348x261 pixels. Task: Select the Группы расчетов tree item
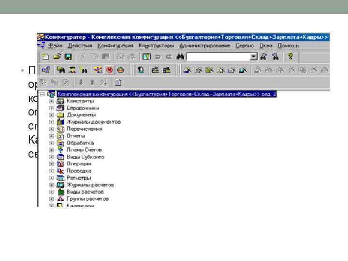(x=87, y=199)
